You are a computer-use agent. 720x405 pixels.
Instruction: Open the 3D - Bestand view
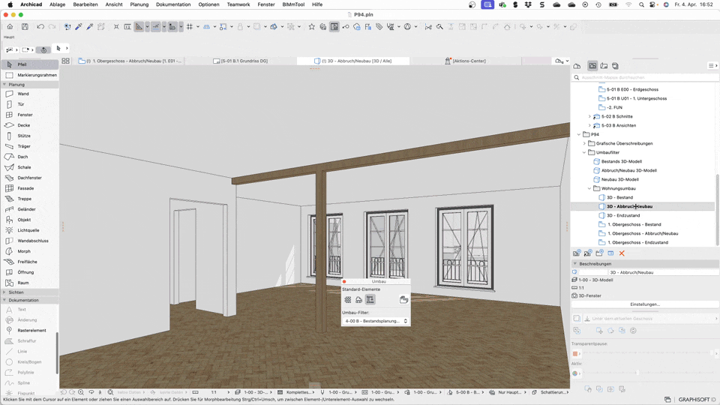(619, 197)
